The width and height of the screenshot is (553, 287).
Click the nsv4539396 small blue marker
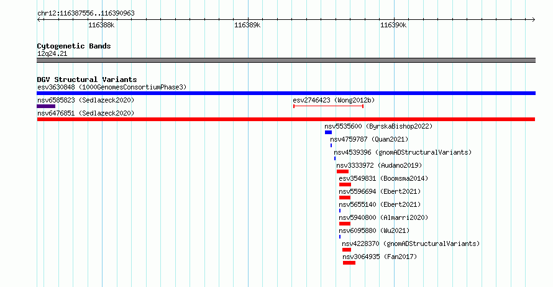335,158
